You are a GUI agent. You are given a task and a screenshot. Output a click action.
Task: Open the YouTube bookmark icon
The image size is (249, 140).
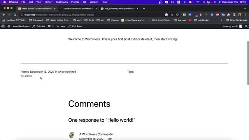pos(190,20)
